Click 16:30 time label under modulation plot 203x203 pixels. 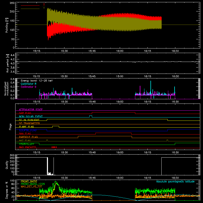175,102
